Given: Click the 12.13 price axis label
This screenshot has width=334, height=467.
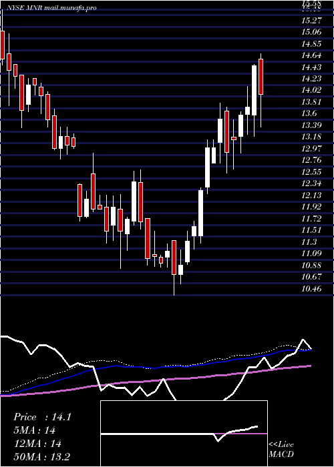Looking at the screenshot, I should 312,195.
